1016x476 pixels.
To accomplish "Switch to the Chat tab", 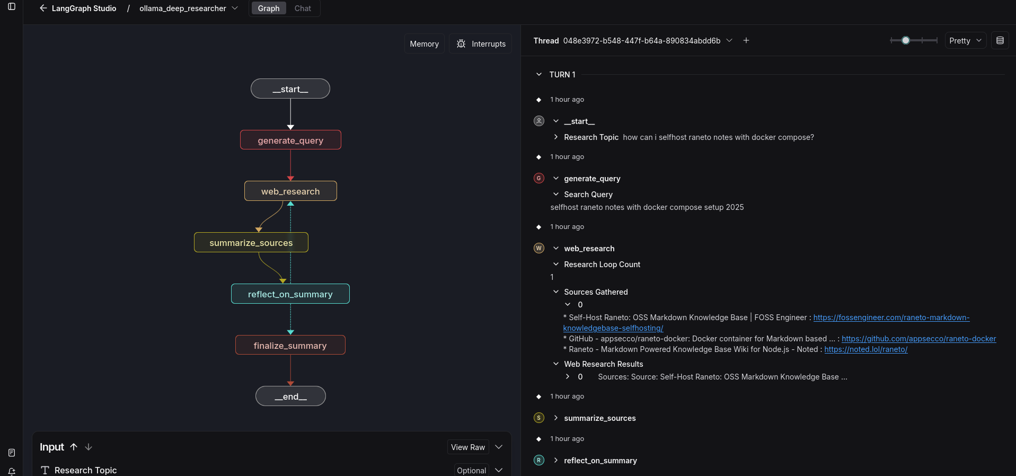I will (303, 8).
